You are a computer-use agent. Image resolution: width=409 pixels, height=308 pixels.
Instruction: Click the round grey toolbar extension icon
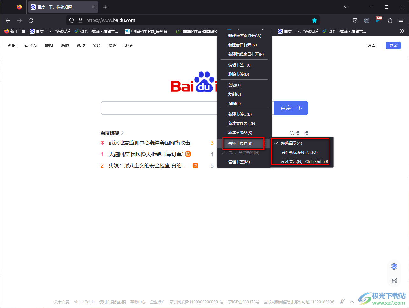click(x=367, y=20)
